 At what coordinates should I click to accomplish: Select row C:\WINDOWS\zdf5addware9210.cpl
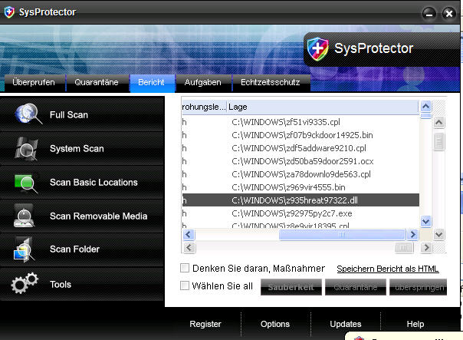(x=300, y=148)
